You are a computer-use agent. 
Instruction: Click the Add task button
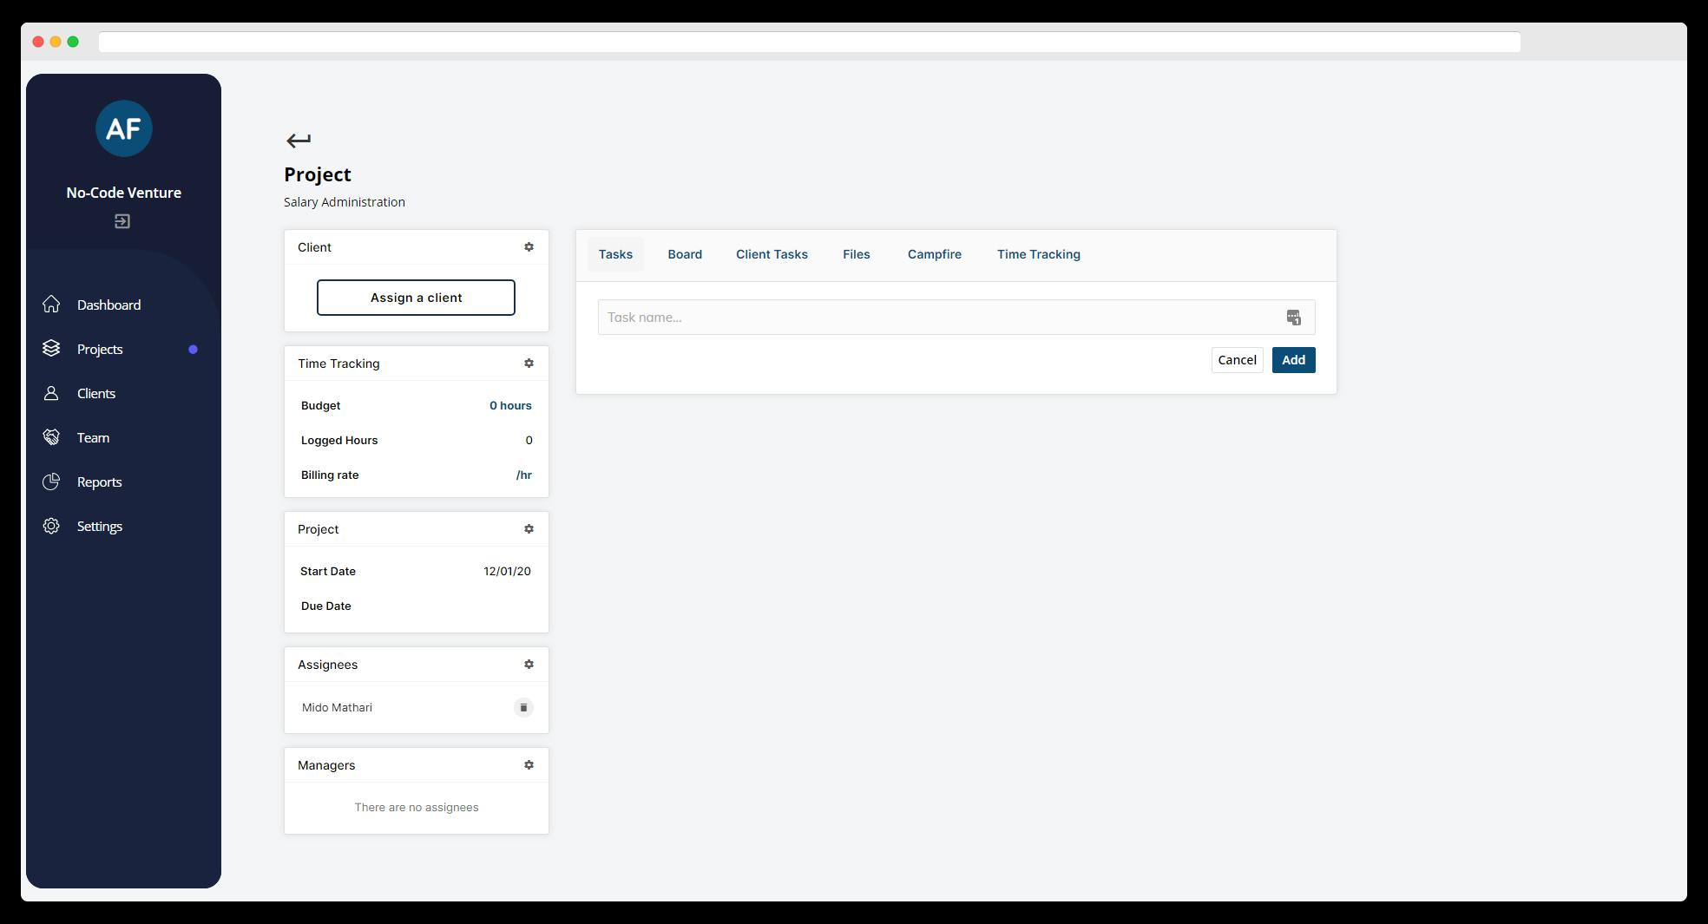[x=1293, y=360]
